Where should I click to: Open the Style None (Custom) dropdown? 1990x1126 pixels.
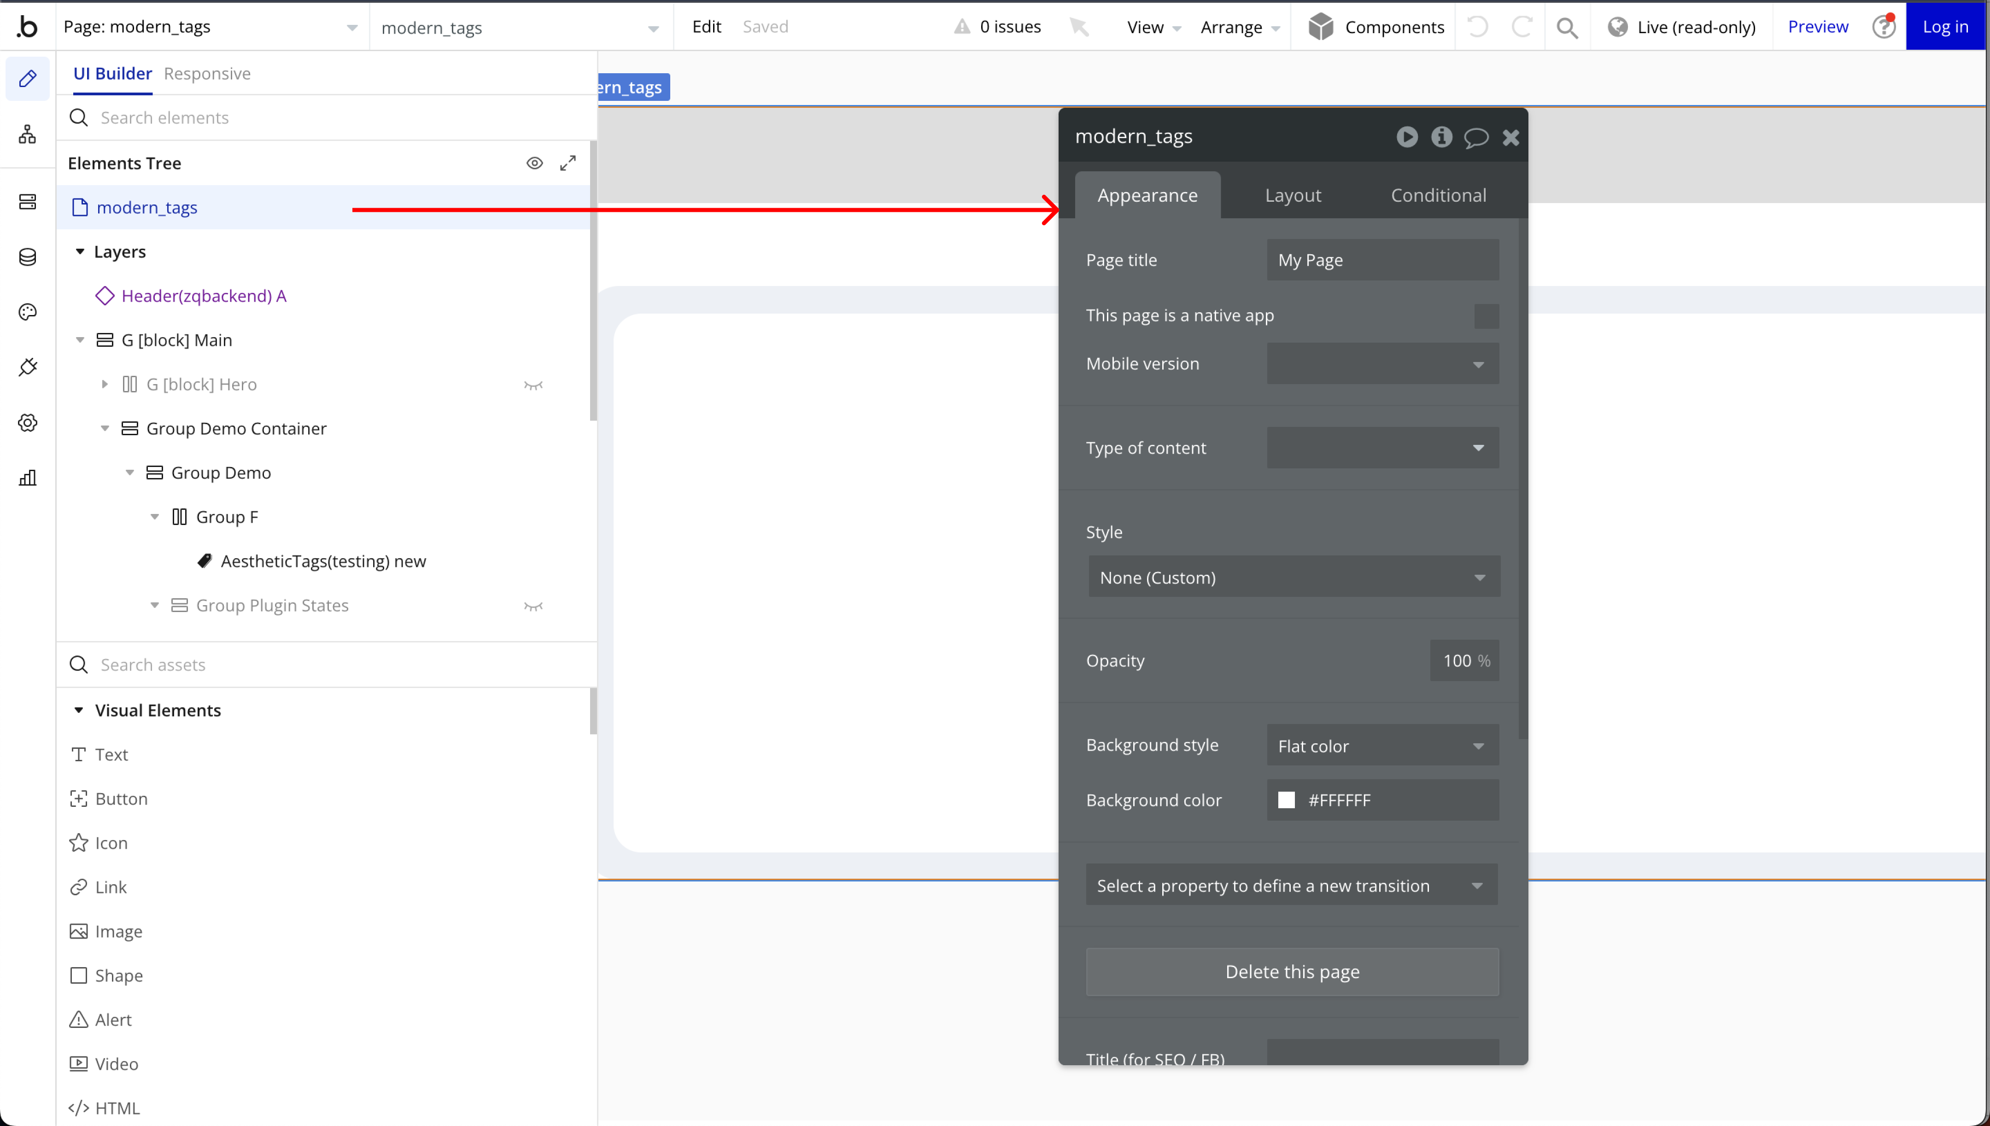pyautogui.click(x=1293, y=577)
